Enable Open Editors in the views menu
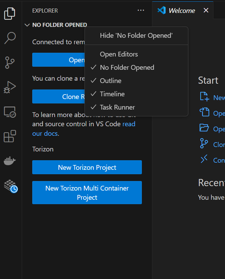 click(x=136, y=54)
